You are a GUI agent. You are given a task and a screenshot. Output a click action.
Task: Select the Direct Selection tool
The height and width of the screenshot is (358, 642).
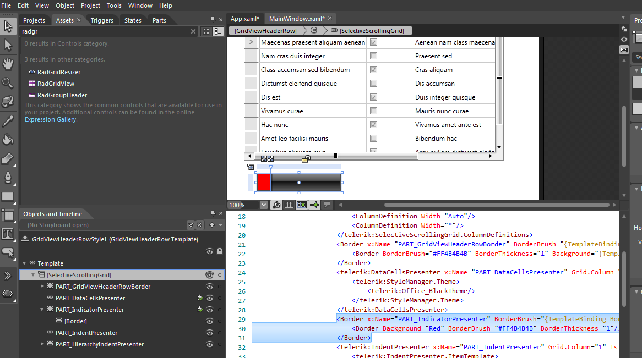[x=8, y=45]
